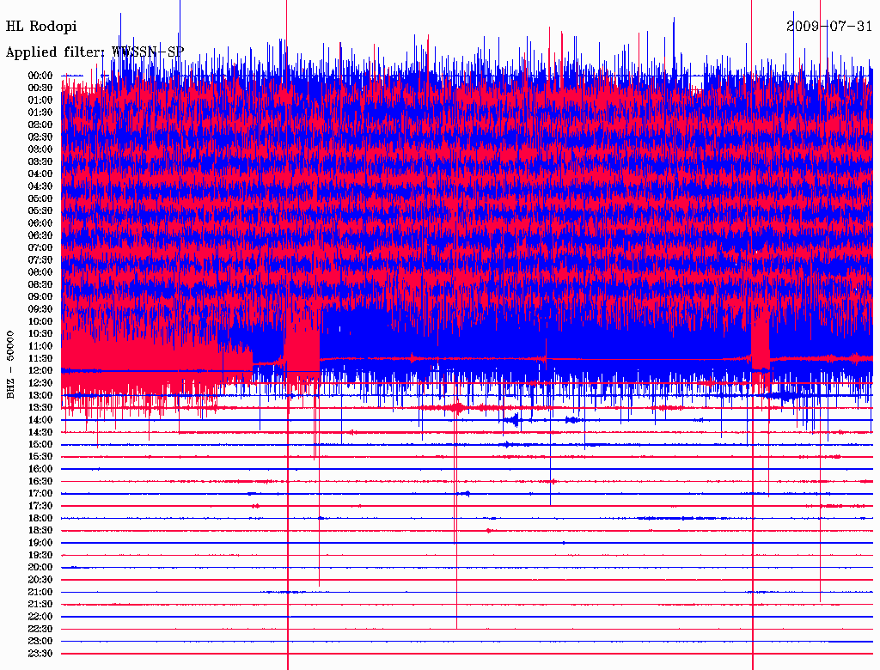Viewport: 880px width, 670px height.
Task: Select the 20:30 time label
Action: 40,580
